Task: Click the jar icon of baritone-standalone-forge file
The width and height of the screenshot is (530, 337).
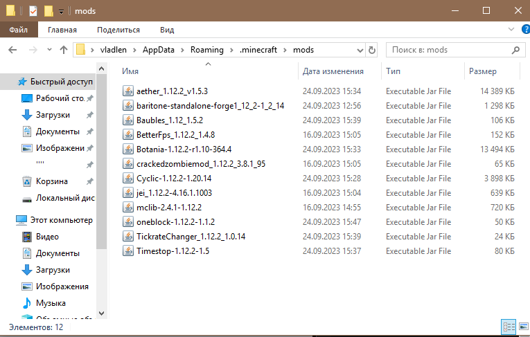Action: point(127,106)
